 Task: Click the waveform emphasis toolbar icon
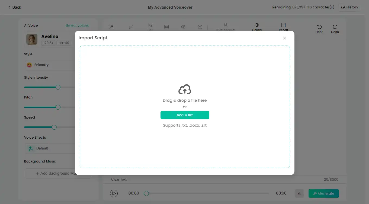pos(131,27)
